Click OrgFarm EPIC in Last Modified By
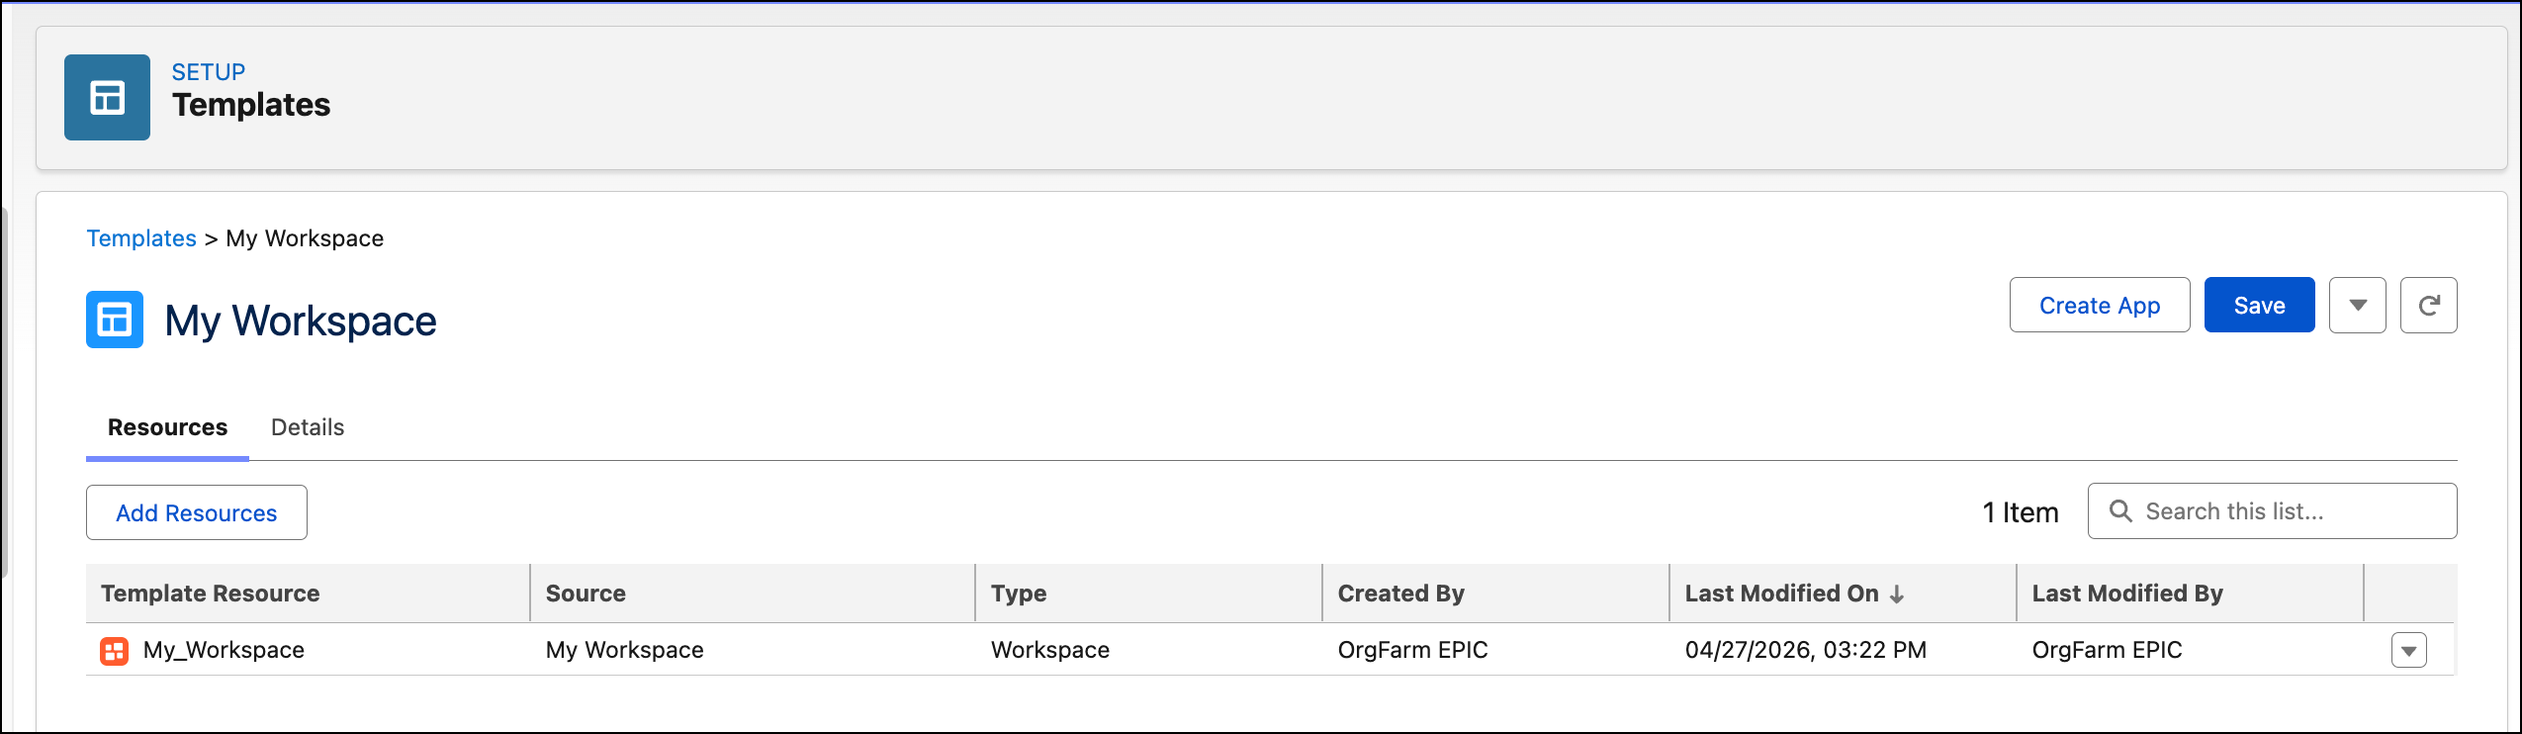 (x=2107, y=650)
